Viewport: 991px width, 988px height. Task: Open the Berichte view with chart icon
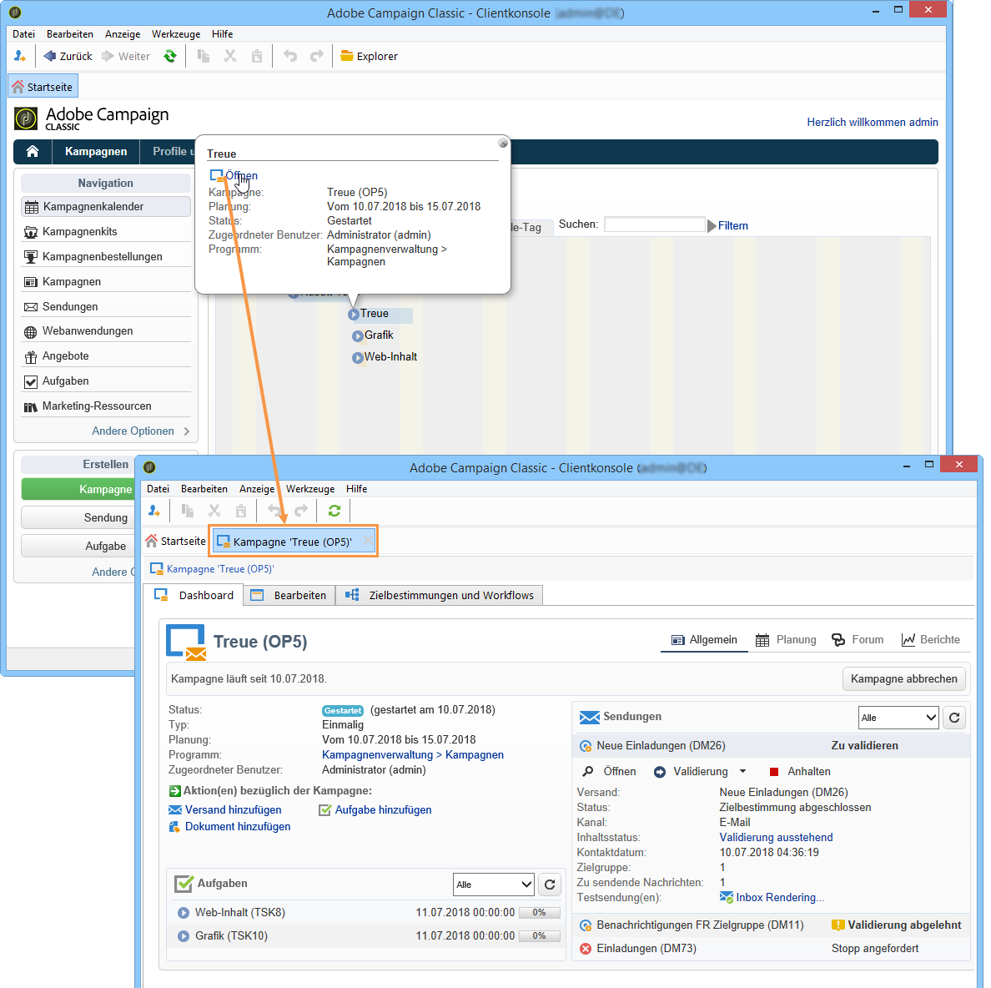(930, 640)
